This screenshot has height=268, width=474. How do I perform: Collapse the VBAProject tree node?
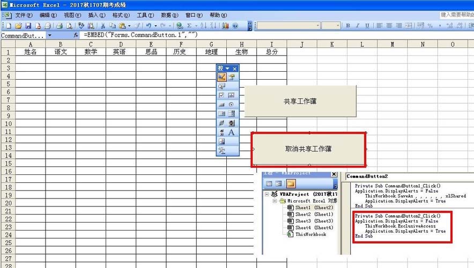tap(267, 194)
